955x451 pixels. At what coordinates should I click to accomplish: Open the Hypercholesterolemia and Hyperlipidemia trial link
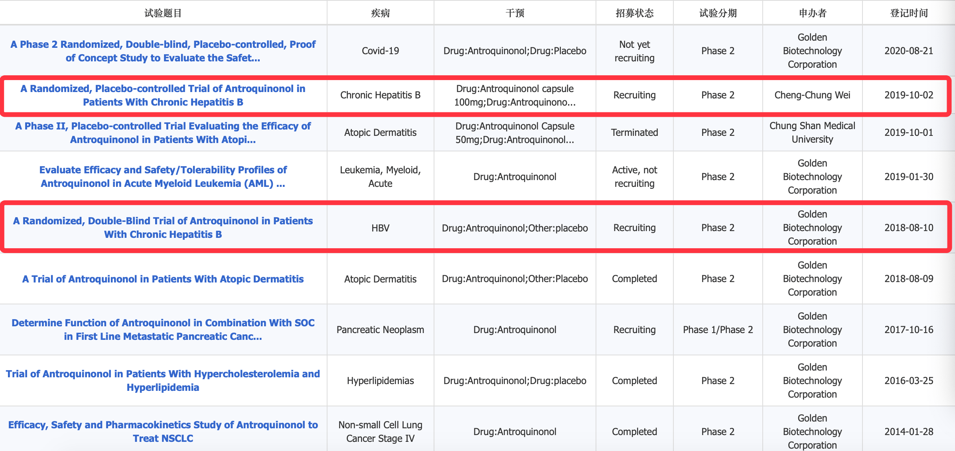163,380
